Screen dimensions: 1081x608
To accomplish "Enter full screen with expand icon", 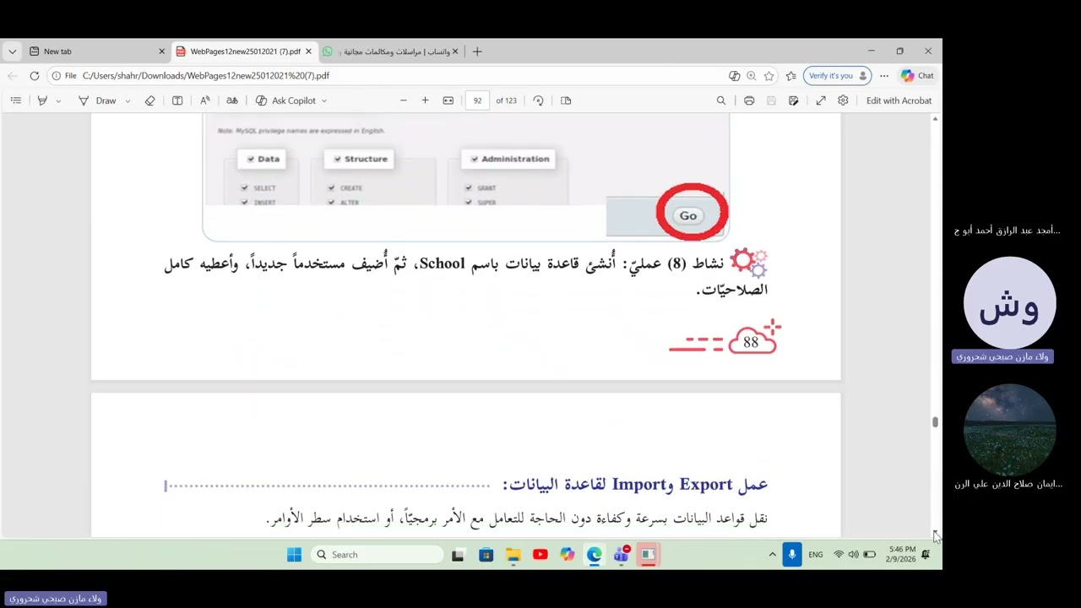I will 821,100.
